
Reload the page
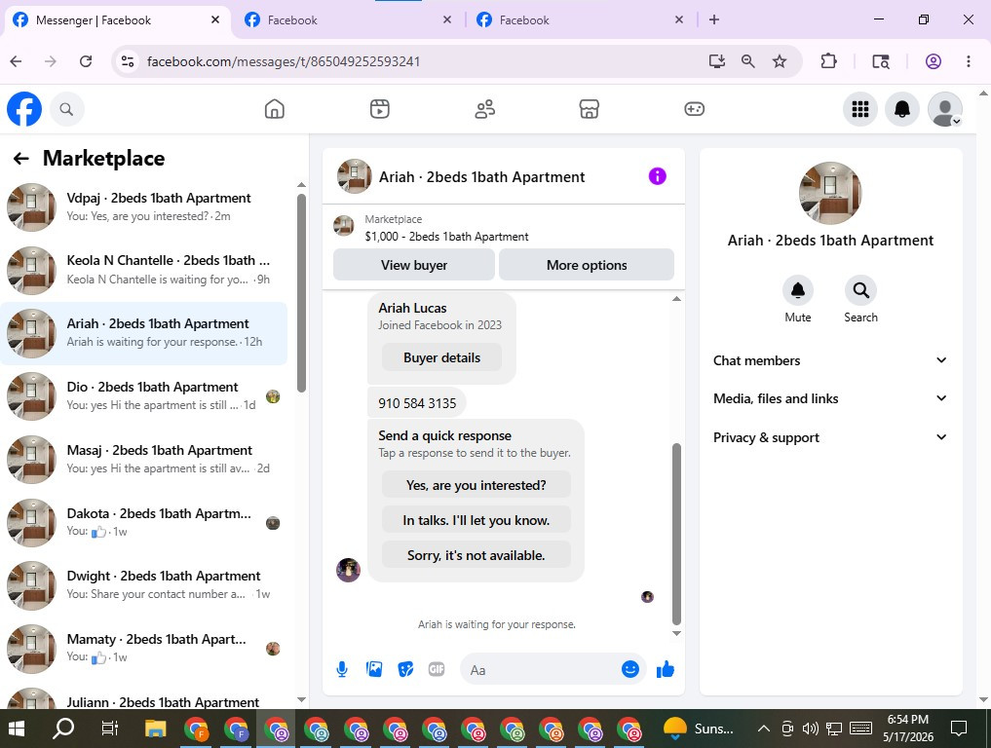coord(86,61)
